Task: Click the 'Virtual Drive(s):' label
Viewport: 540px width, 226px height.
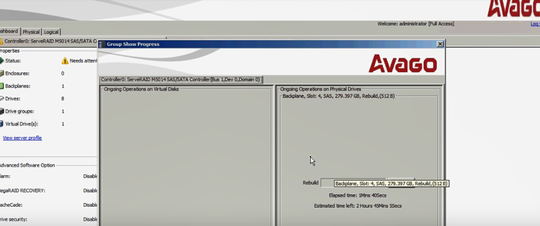Action: click(x=21, y=124)
